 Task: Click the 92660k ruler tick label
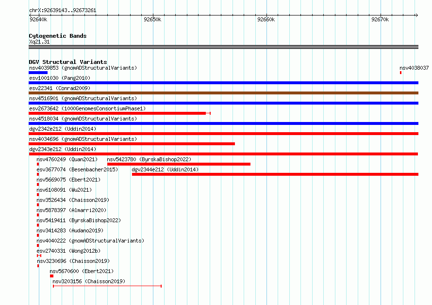tap(266, 19)
